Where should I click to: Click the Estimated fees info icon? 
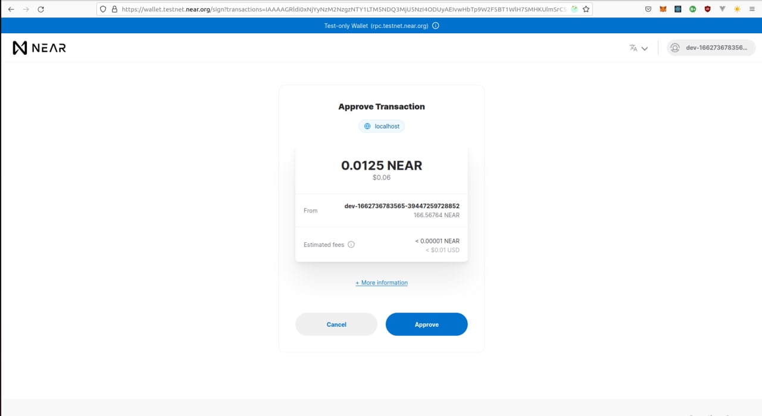[351, 245]
